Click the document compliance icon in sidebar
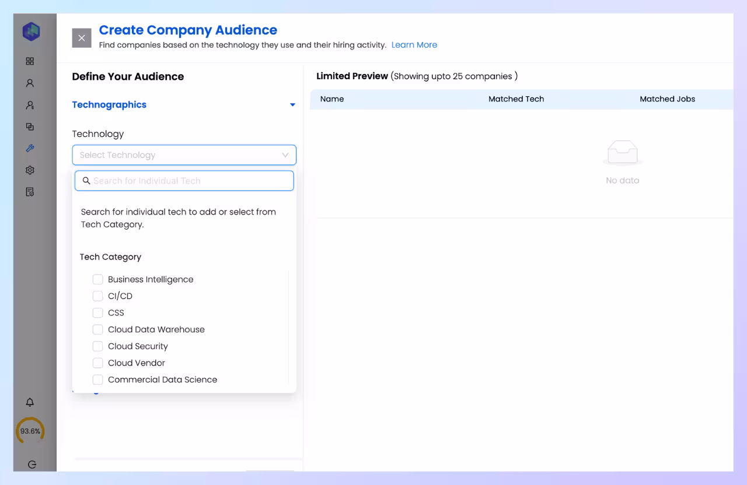Image resolution: width=747 pixels, height=485 pixels. [x=30, y=191]
